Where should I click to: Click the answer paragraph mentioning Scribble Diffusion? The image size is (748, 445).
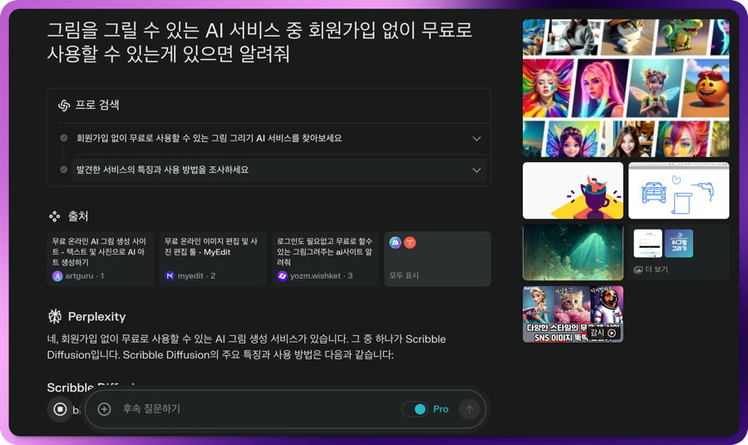(x=247, y=347)
